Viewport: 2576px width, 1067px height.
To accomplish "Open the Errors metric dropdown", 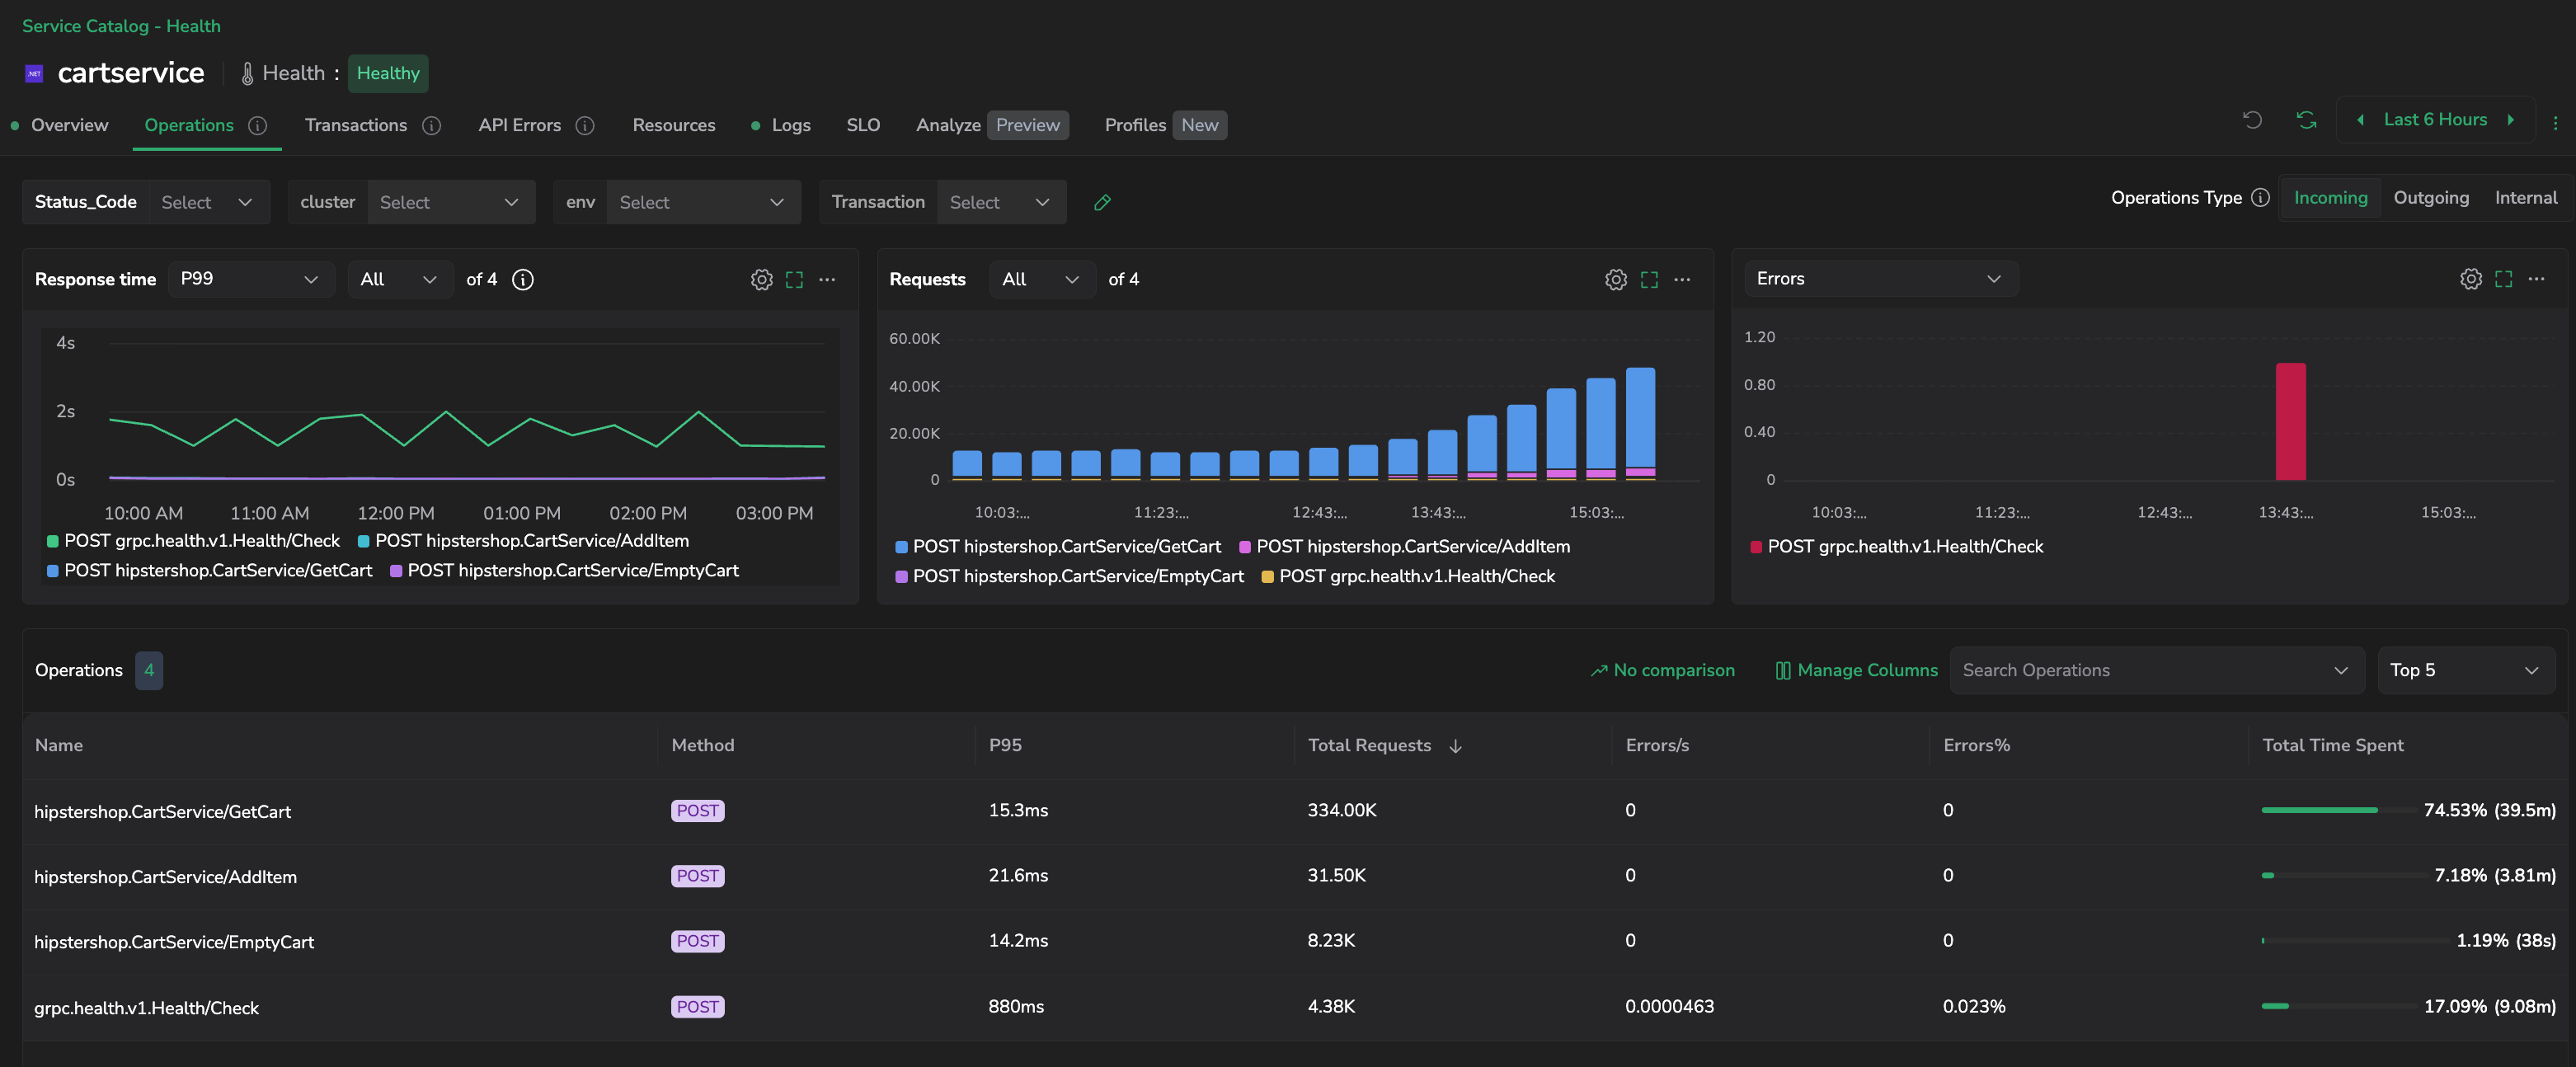I will pyautogui.click(x=1881, y=278).
